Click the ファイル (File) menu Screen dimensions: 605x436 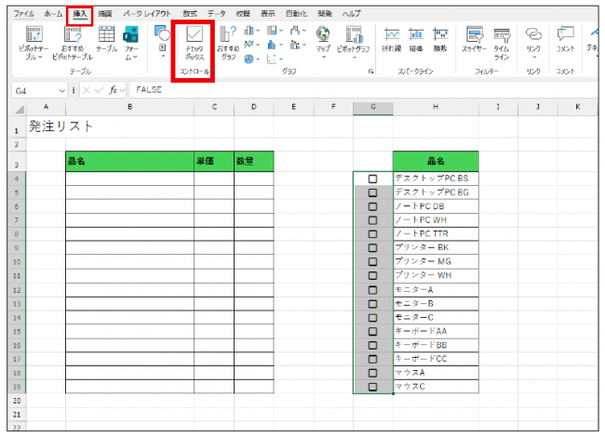[23, 15]
